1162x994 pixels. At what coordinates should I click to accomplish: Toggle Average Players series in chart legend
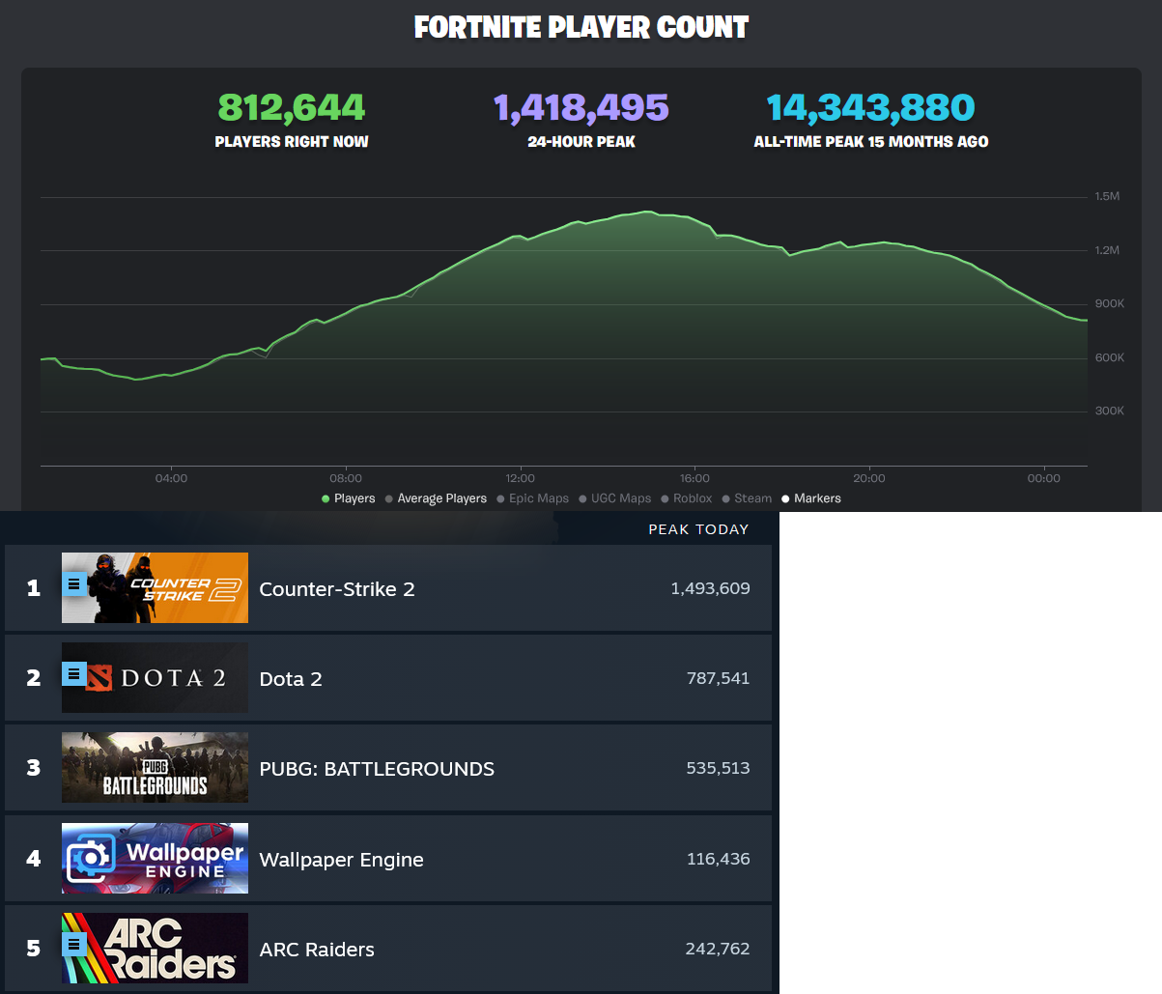[436, 498]
